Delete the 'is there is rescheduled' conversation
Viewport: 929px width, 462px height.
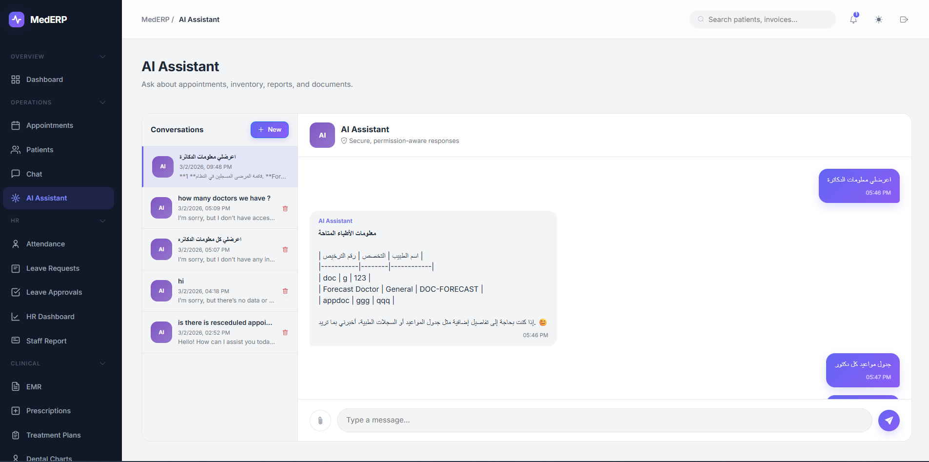point(285,333)
